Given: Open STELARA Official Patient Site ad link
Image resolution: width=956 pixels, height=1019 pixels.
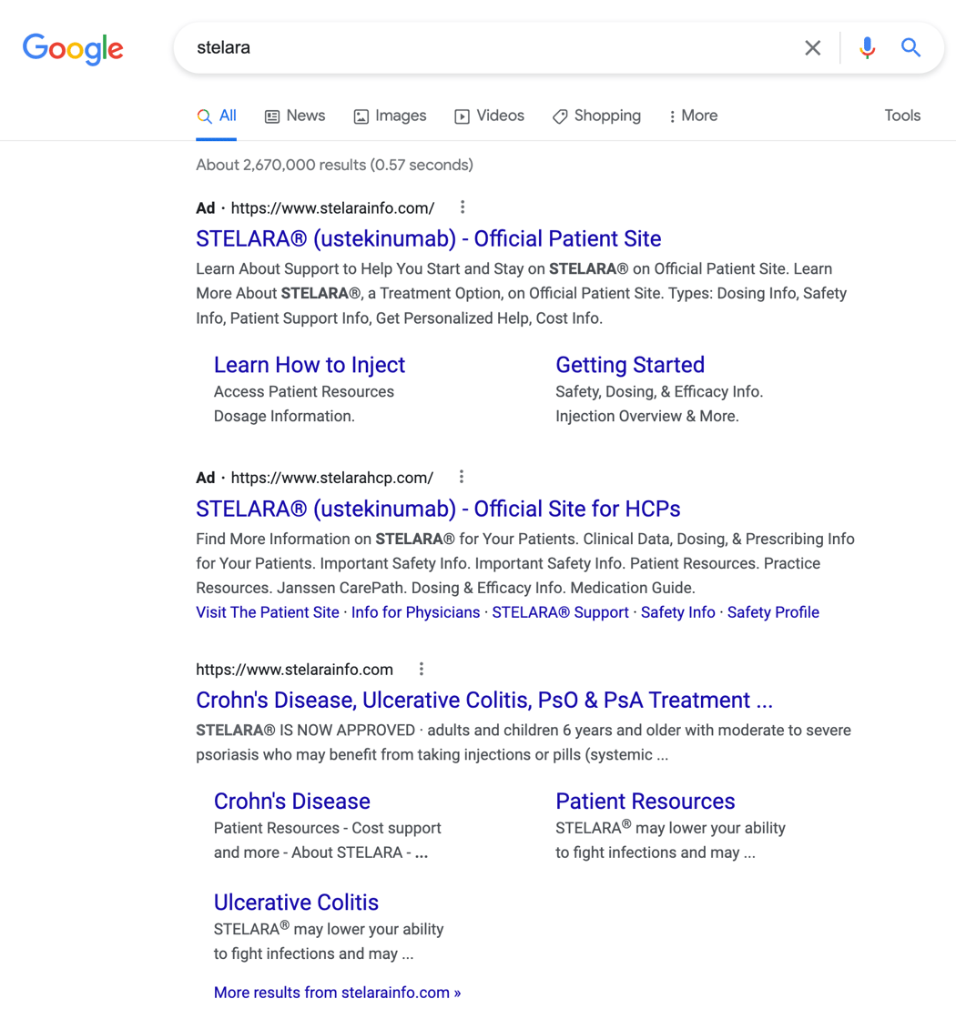Looking at the screenshot, I should click(x=428, y=238).
